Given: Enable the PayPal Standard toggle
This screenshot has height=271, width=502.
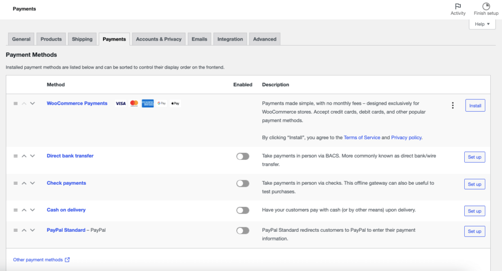Looking at the screenshot, I should [x=243, y=230].
